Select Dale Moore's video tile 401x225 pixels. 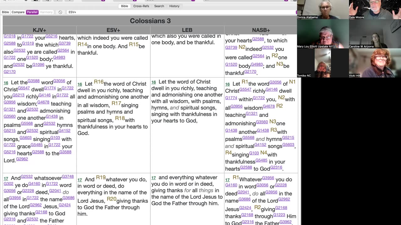coord(375,10)
